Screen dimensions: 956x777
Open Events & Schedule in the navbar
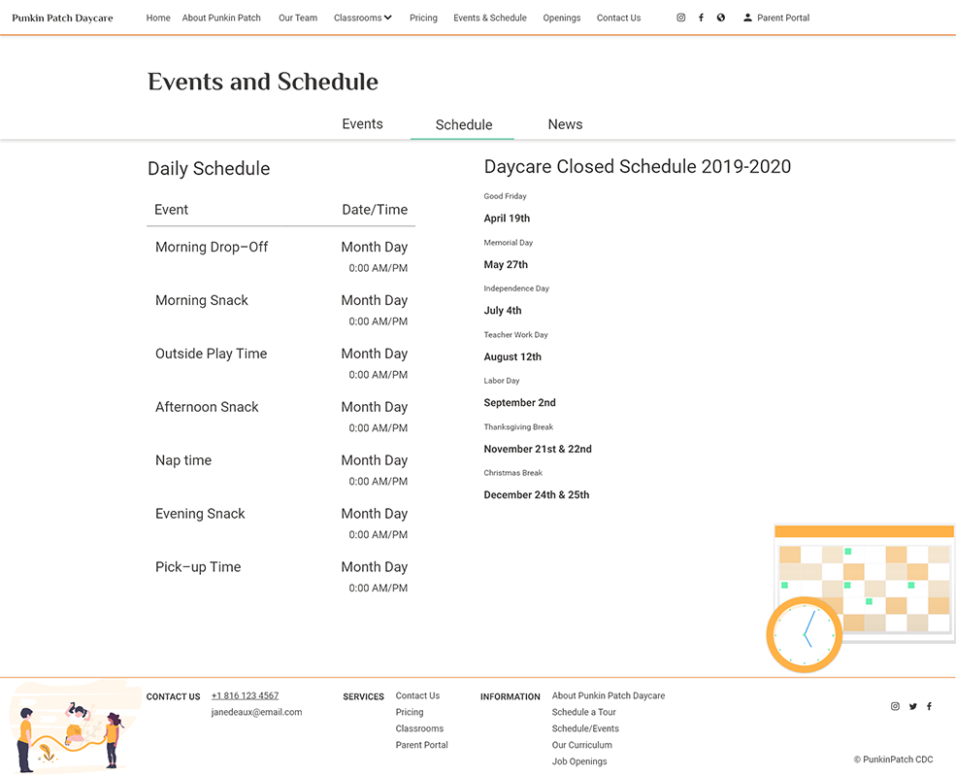[x=489, y=17]
